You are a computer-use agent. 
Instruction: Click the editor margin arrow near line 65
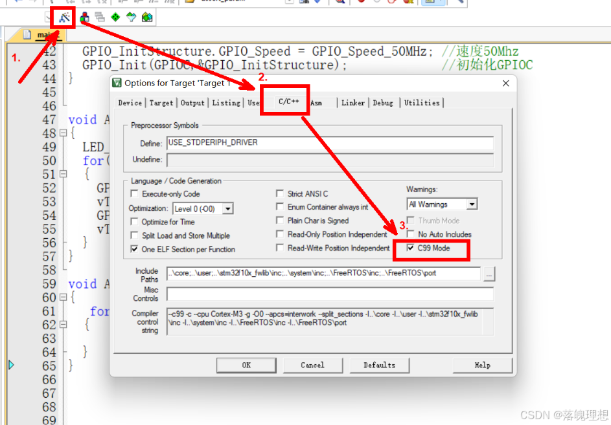[10, 365]
